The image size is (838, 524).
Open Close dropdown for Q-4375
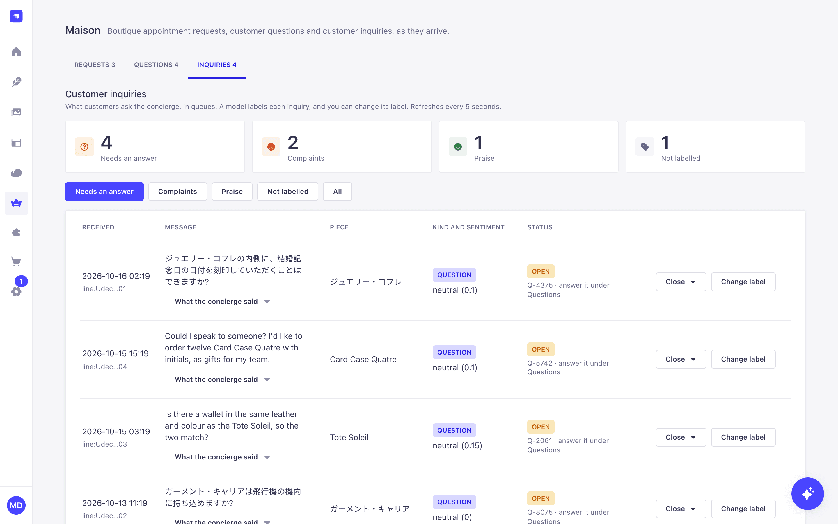[681, 282]
